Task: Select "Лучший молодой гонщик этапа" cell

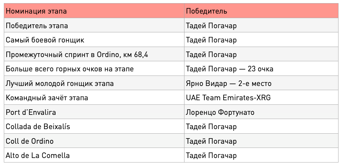Action: (94, 83)
